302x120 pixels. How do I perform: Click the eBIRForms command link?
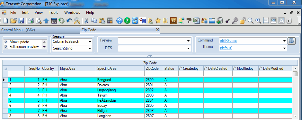(x=228, y=41)
